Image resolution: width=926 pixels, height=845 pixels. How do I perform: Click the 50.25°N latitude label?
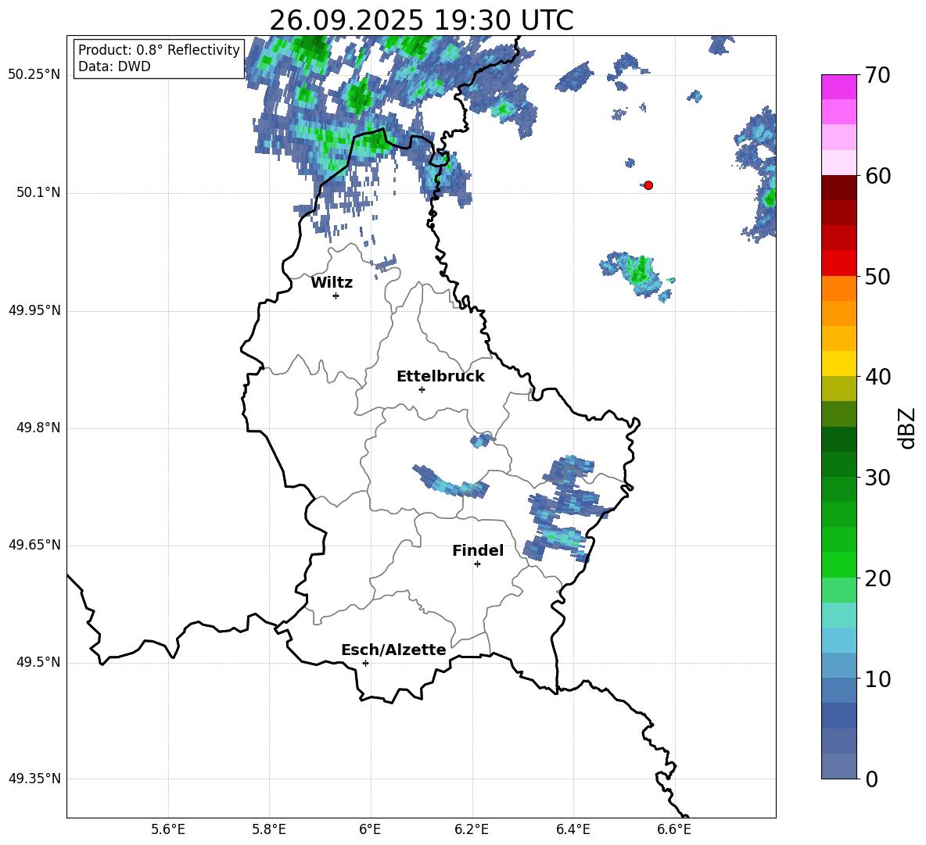click(34, 75)
